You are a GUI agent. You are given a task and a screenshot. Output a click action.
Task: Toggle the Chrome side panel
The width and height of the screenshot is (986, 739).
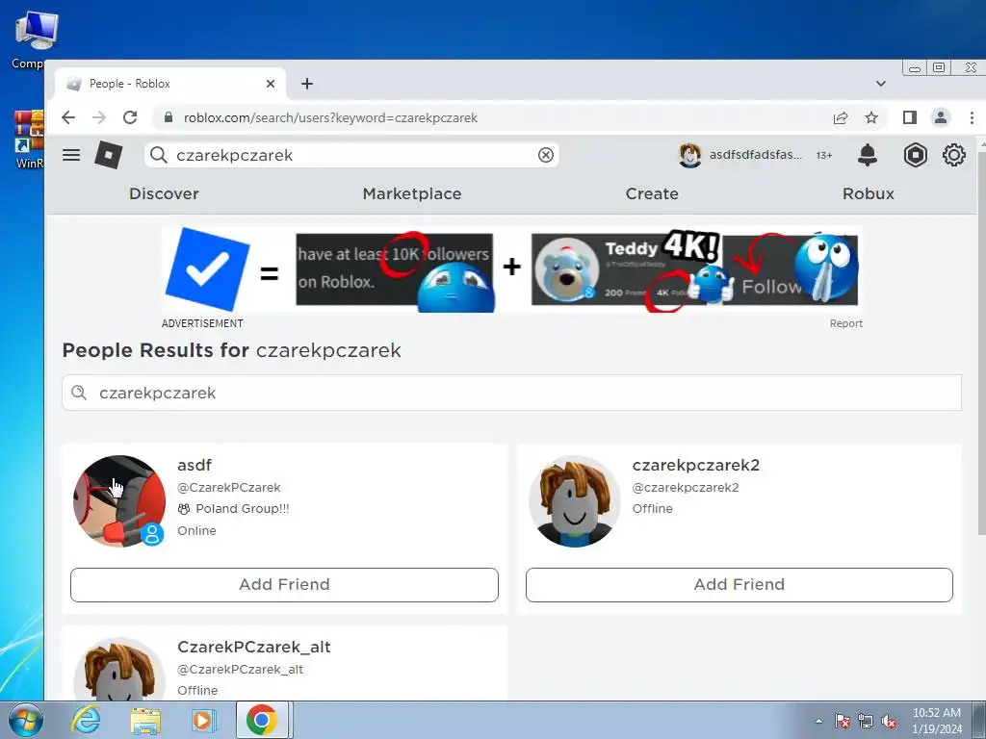(x=909, y=117)
